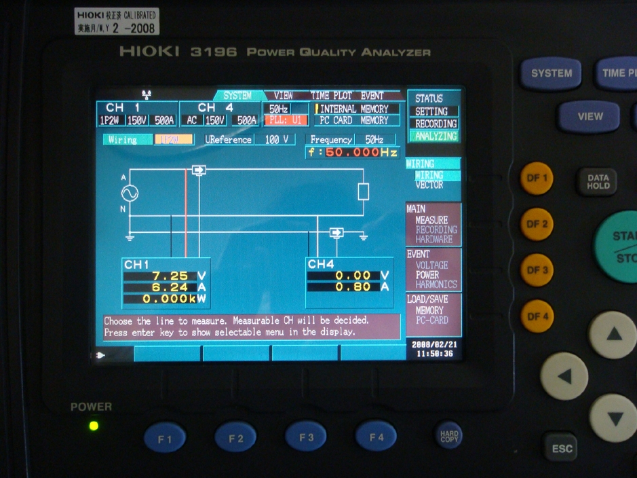Click the CH4 0.80 A reading
Screen dimensions: 637x478
[x=349, y=287]
